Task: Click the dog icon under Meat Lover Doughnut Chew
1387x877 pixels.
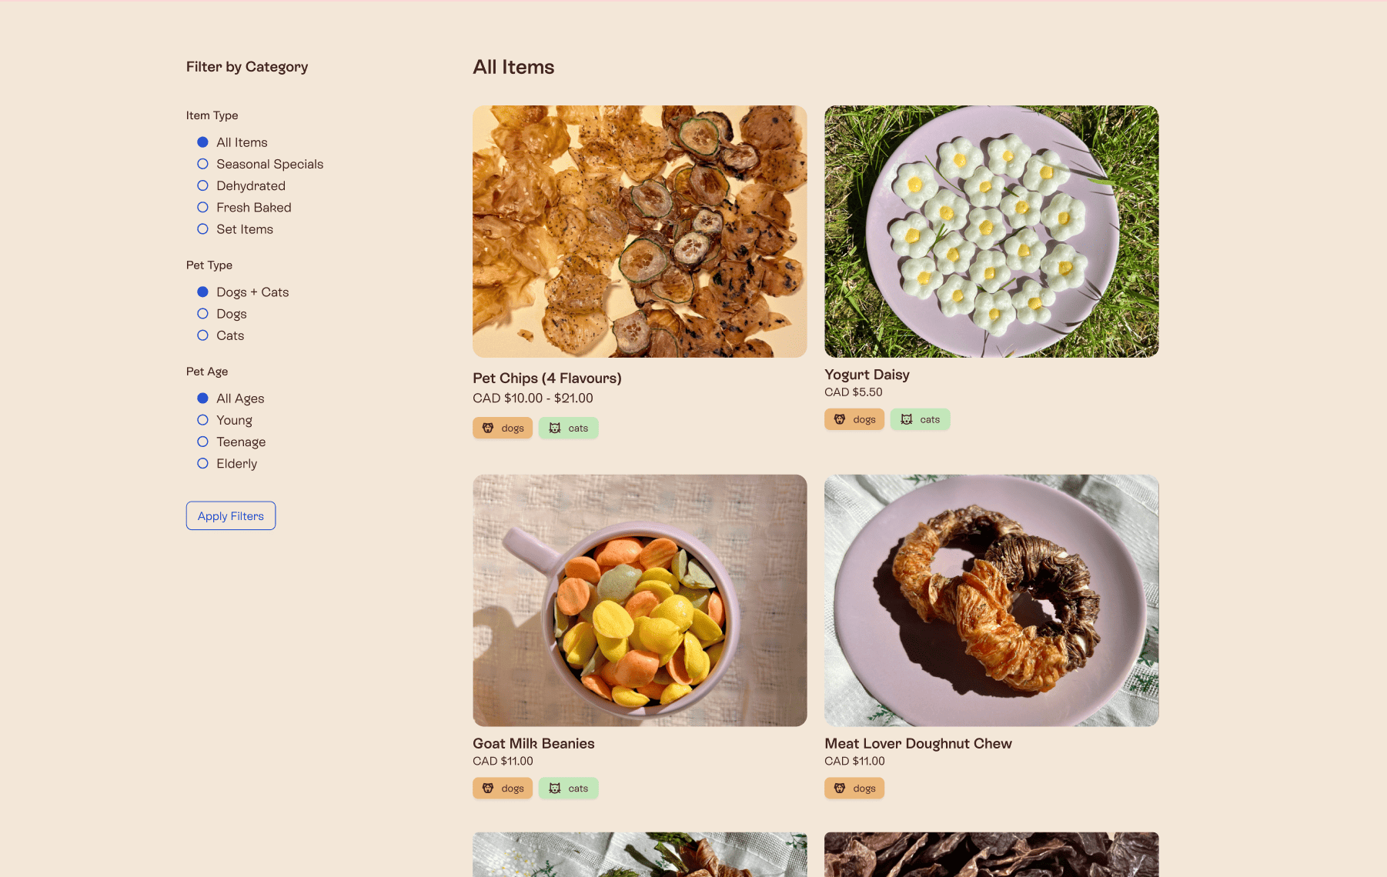Action: [840, 788]
